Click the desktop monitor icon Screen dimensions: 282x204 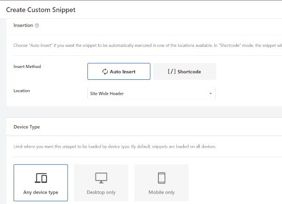click(x=101, y=178)
